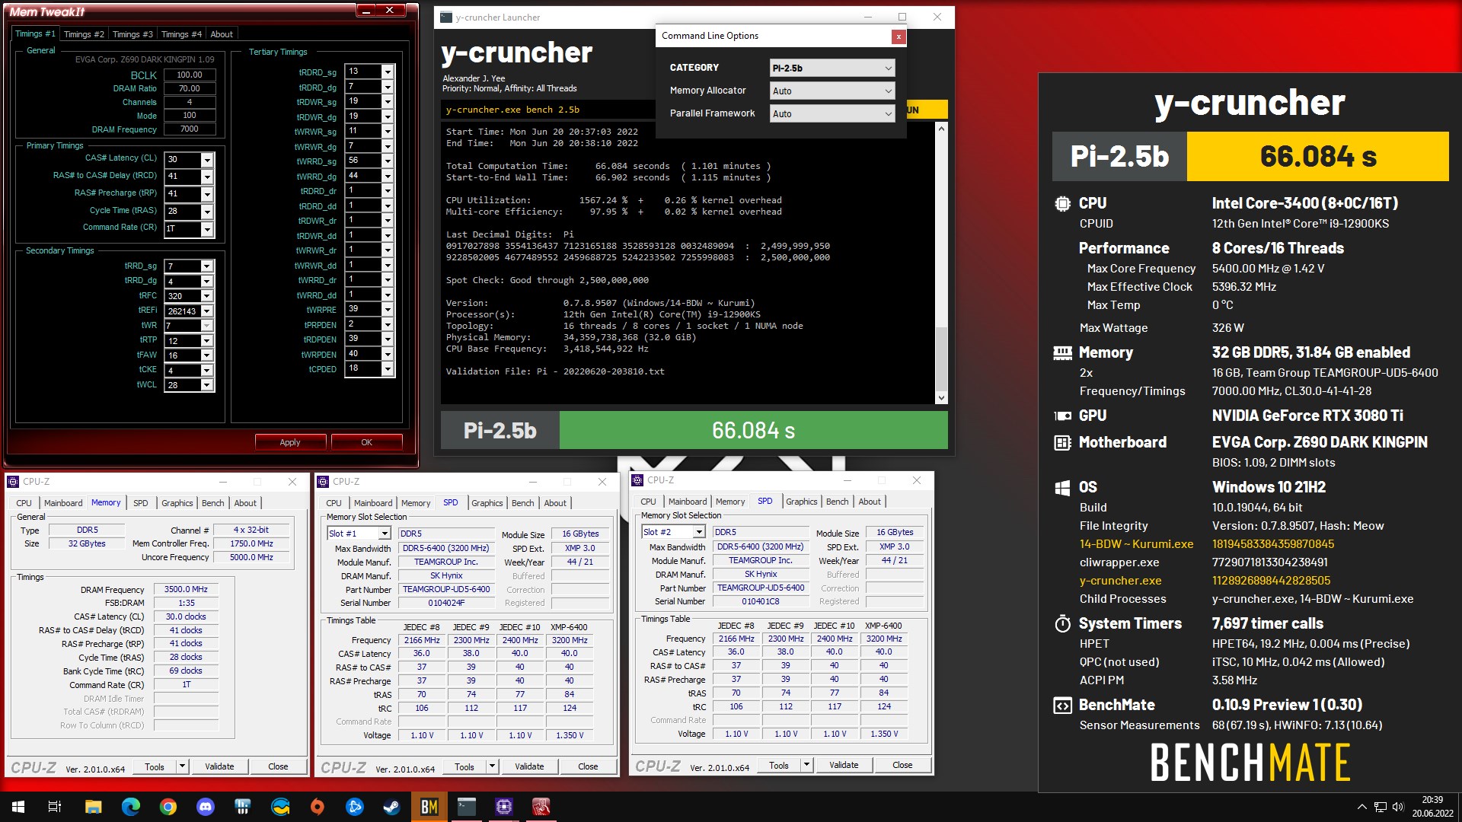Open Tools dropdown arrow in left CPU-Z window
This screenshot has height=822, width=1462.
point(182,766)
